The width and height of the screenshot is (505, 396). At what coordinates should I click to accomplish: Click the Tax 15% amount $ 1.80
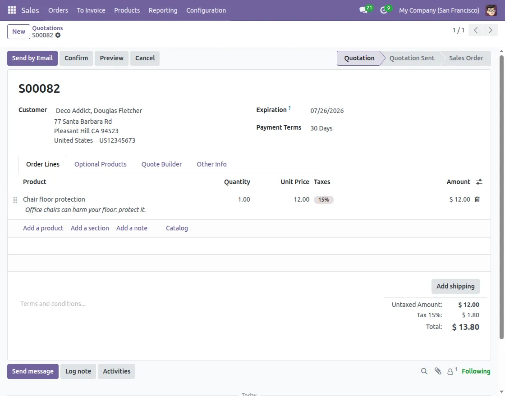click(471, 315)
